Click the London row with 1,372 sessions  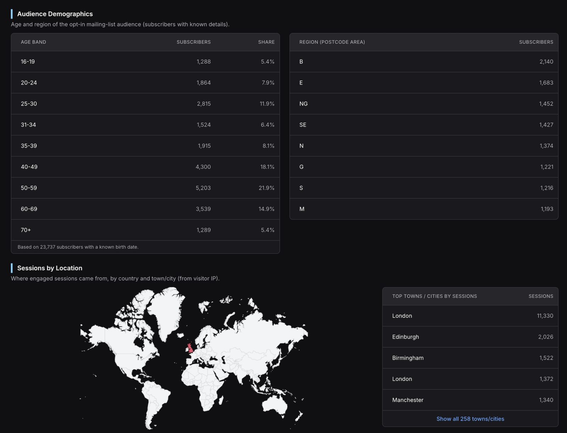(470, 379)
